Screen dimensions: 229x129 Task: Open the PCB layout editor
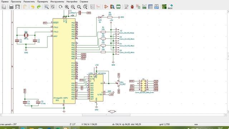click(x=164, y=7)
